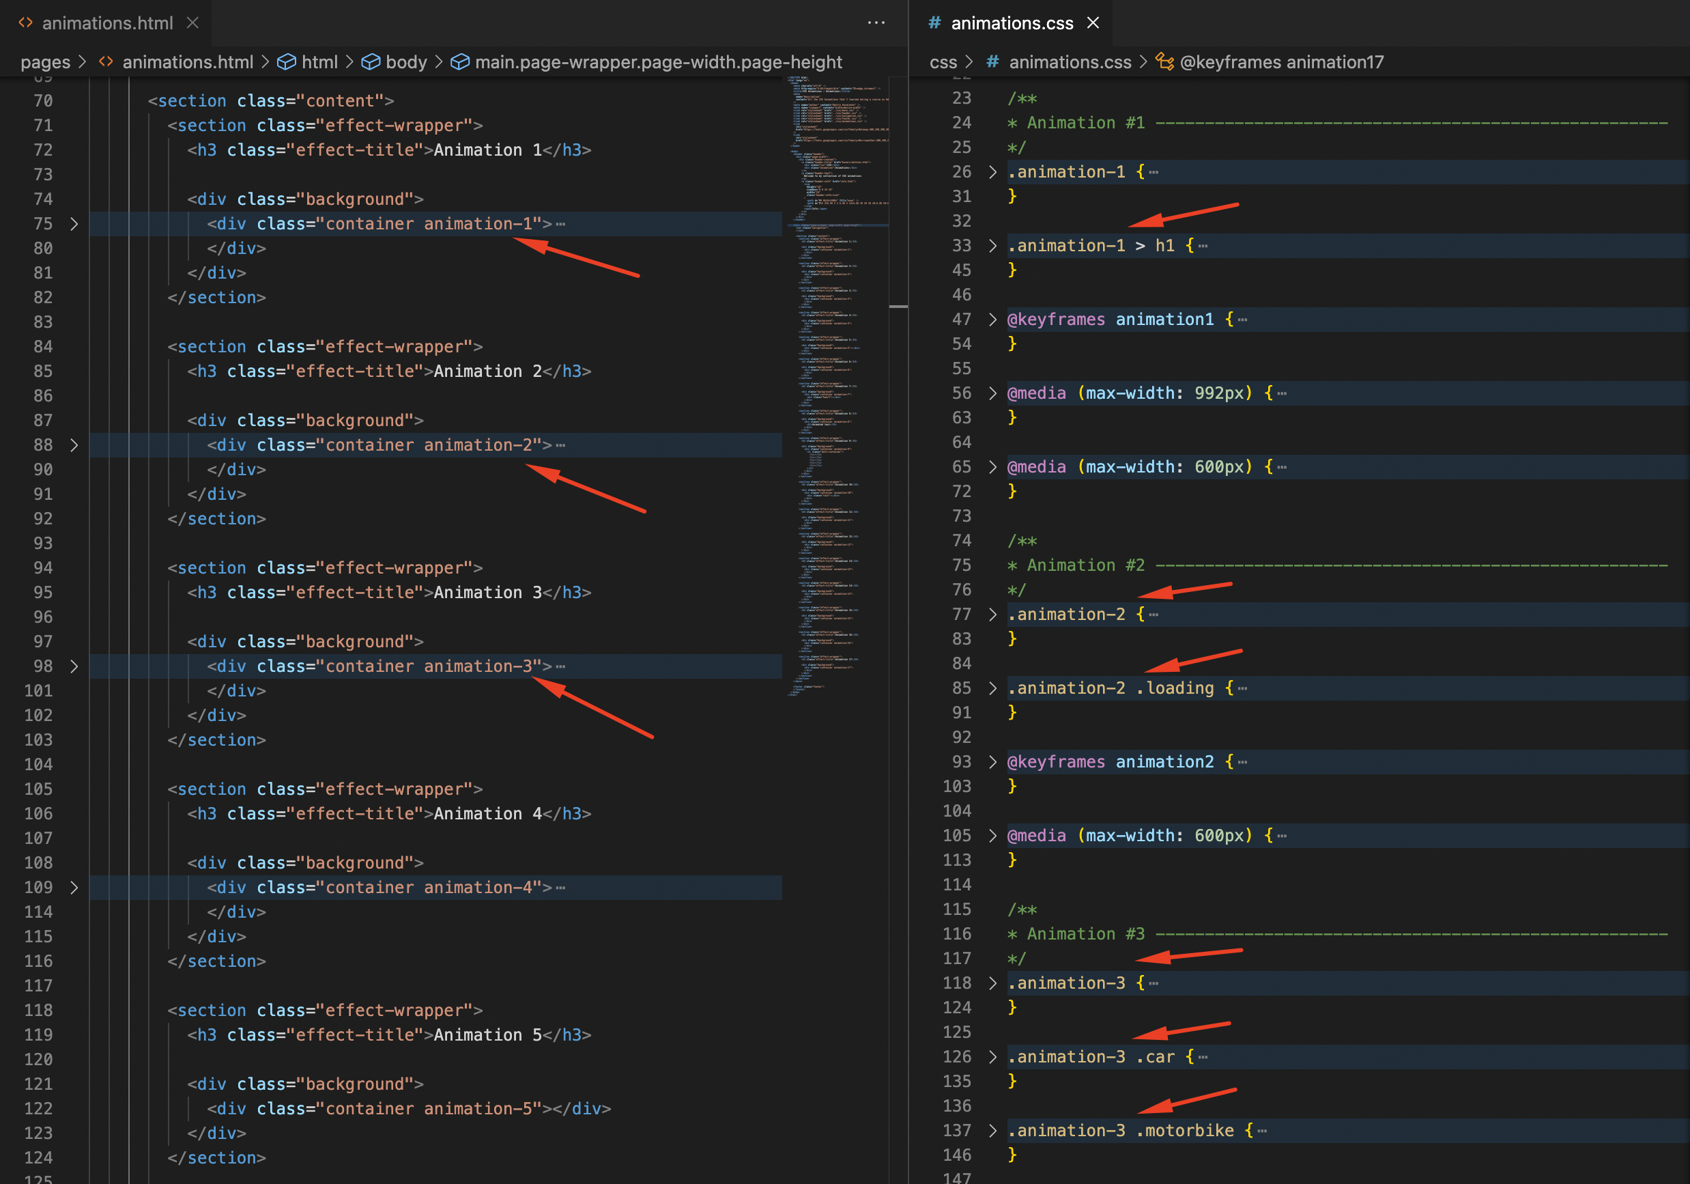Click 'Animation 5' heading text on line 119

tap(487, 1035)
